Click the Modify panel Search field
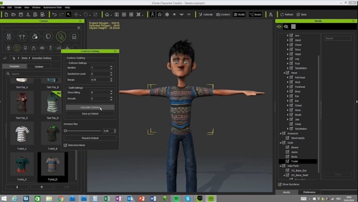358x202 pixels. pos(337,38)
